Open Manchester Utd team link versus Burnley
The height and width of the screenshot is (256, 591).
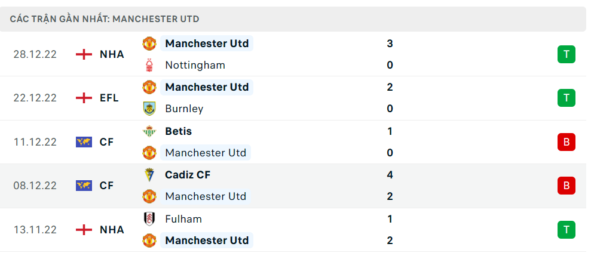207,87
